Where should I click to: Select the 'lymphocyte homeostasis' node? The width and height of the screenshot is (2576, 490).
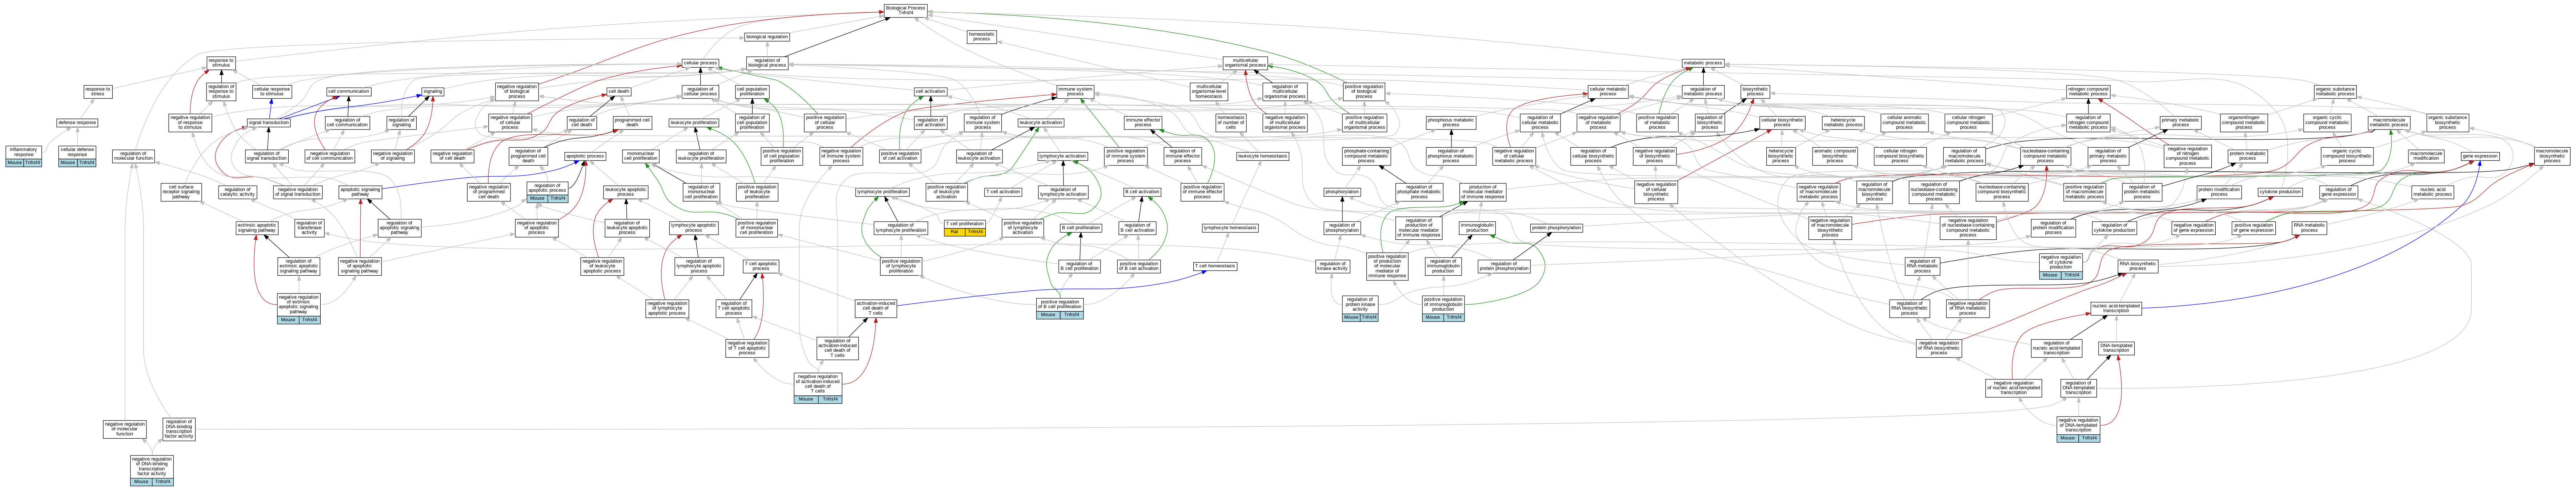click(x=1230, y=228)
